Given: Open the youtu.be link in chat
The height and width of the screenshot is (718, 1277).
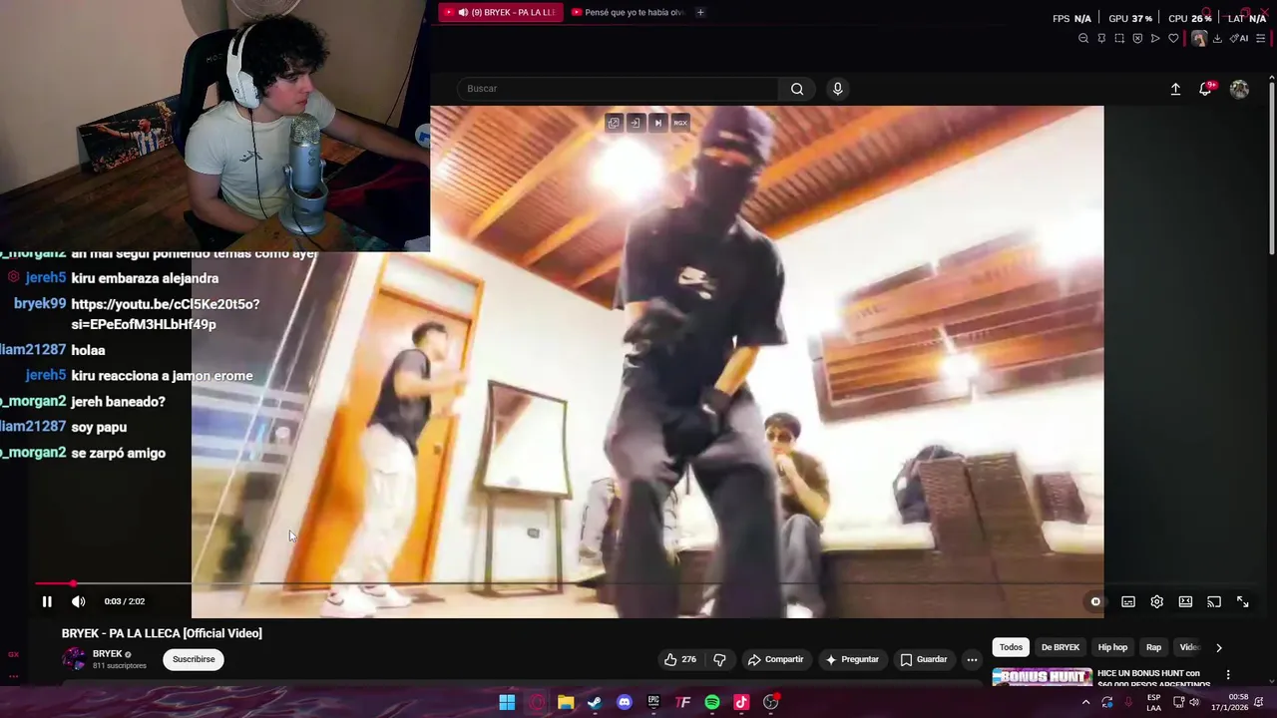Looking at the screenshot, I should tap(166, 314).
